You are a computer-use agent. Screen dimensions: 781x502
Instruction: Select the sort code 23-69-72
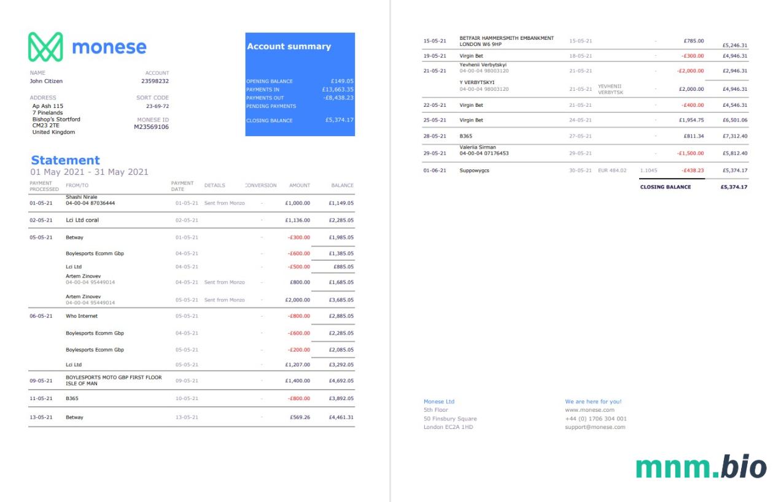157,105
